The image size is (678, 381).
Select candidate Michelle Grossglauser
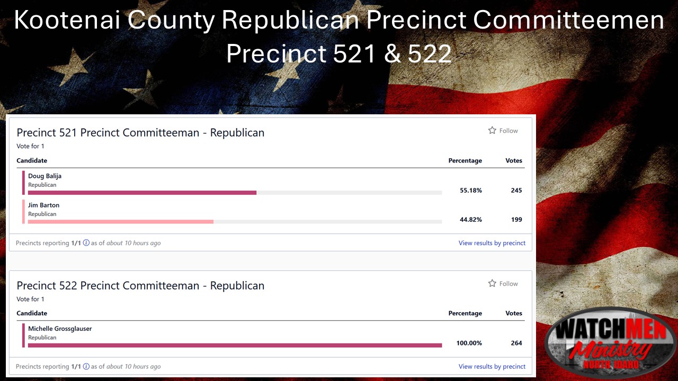60,329
